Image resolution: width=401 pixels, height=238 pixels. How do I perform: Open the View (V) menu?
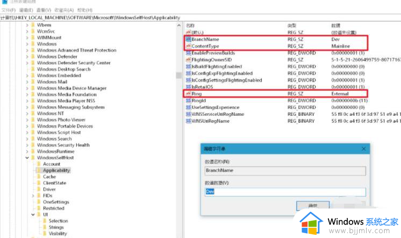[x=44, y=10]
